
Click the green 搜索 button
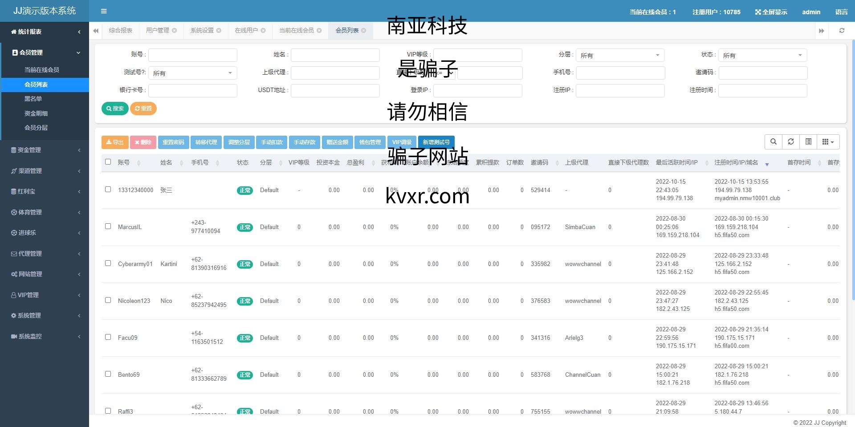click(115, 109)
